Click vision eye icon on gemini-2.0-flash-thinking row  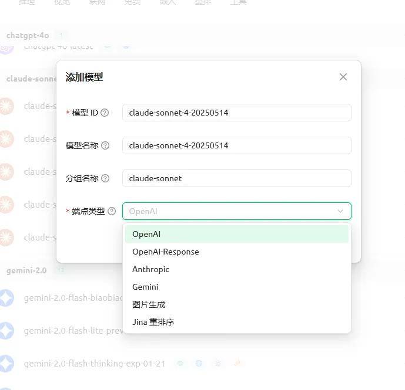tap(180, 364)
